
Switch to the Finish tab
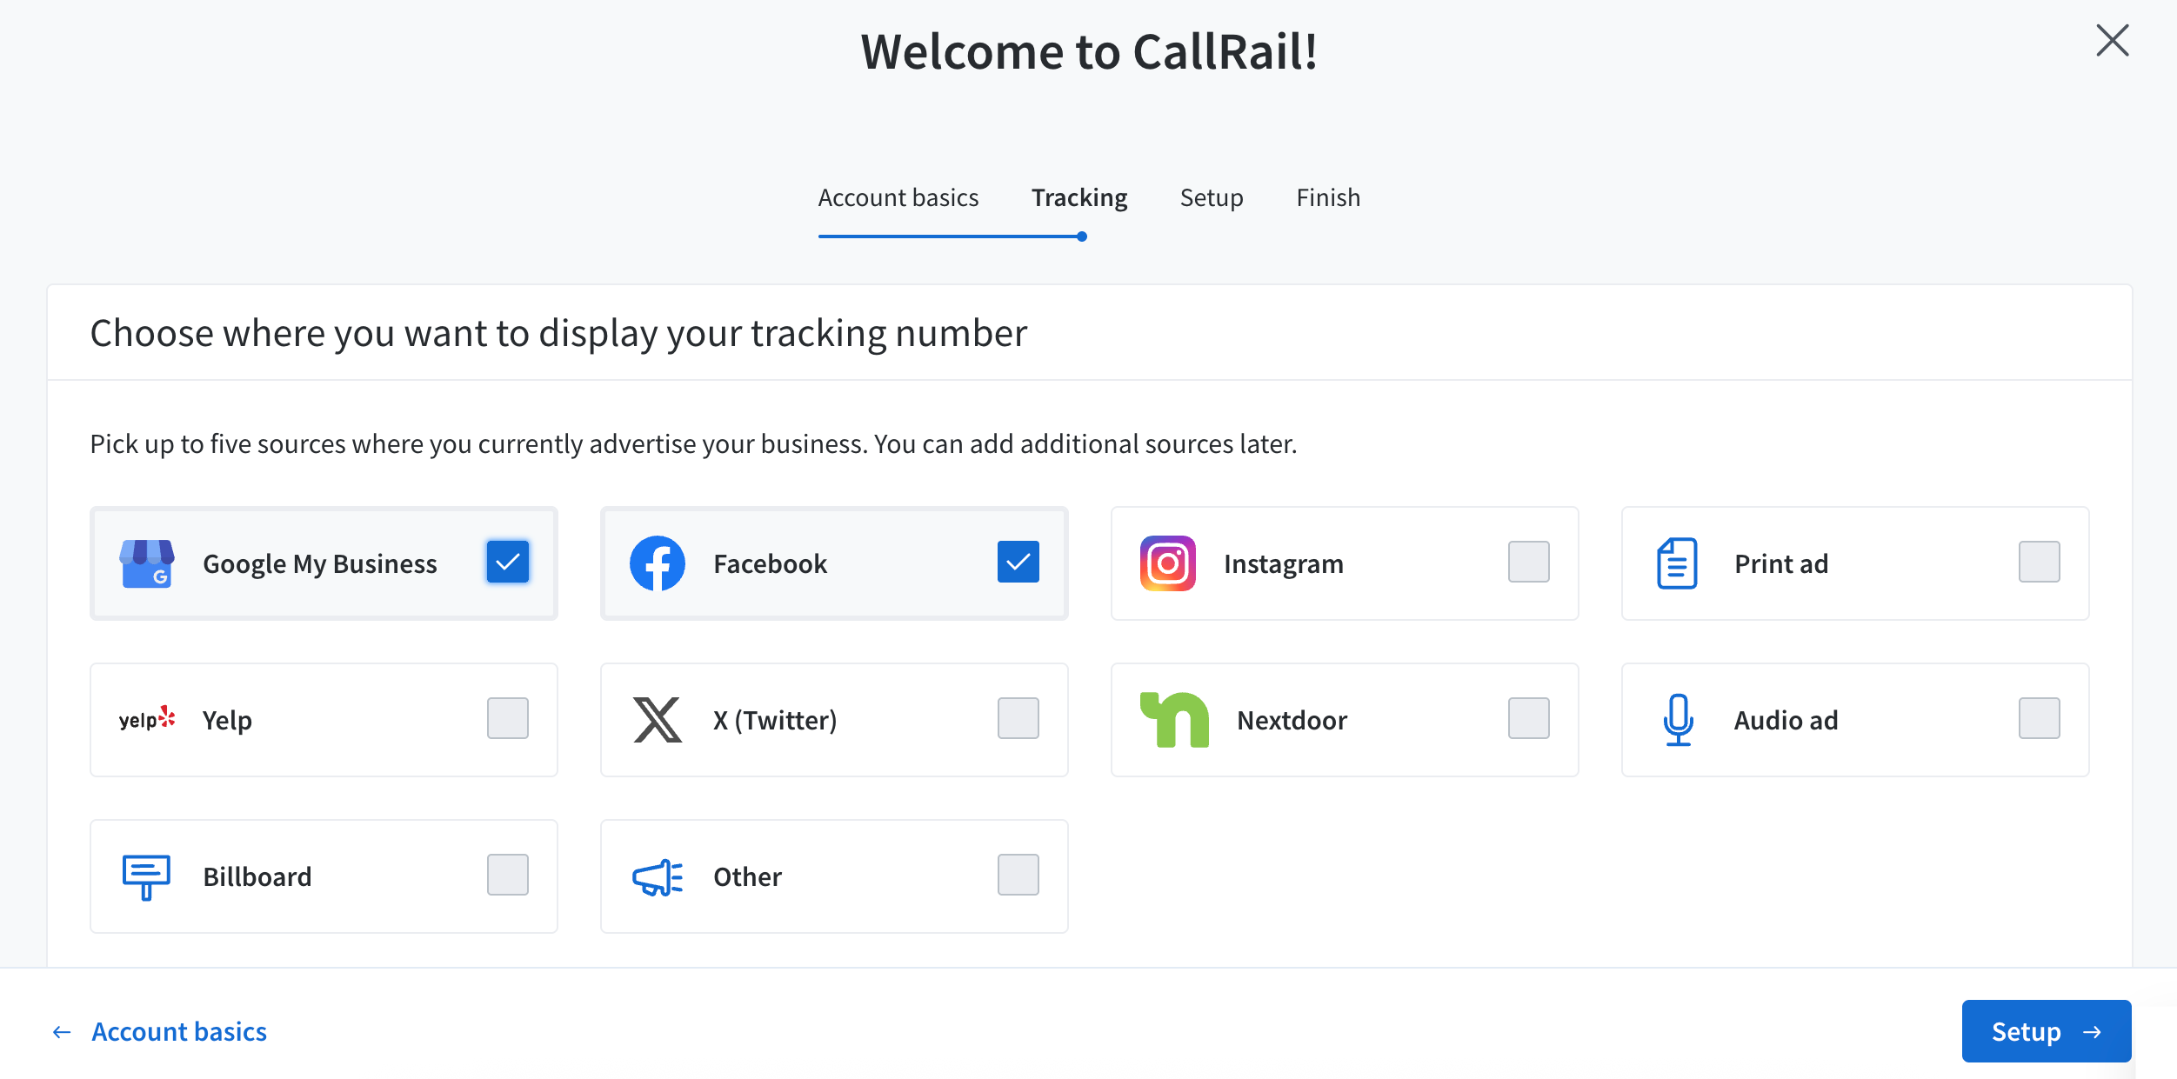pyautogui.click(x=1328, y=197)
